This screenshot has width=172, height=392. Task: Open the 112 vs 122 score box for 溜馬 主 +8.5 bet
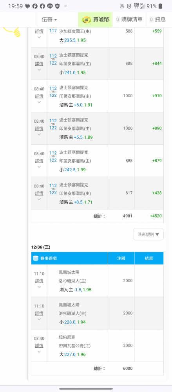coord(53,189)
